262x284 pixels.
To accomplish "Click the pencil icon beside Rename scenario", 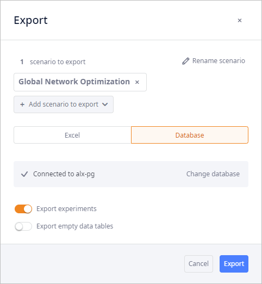I will click(186, 61).
